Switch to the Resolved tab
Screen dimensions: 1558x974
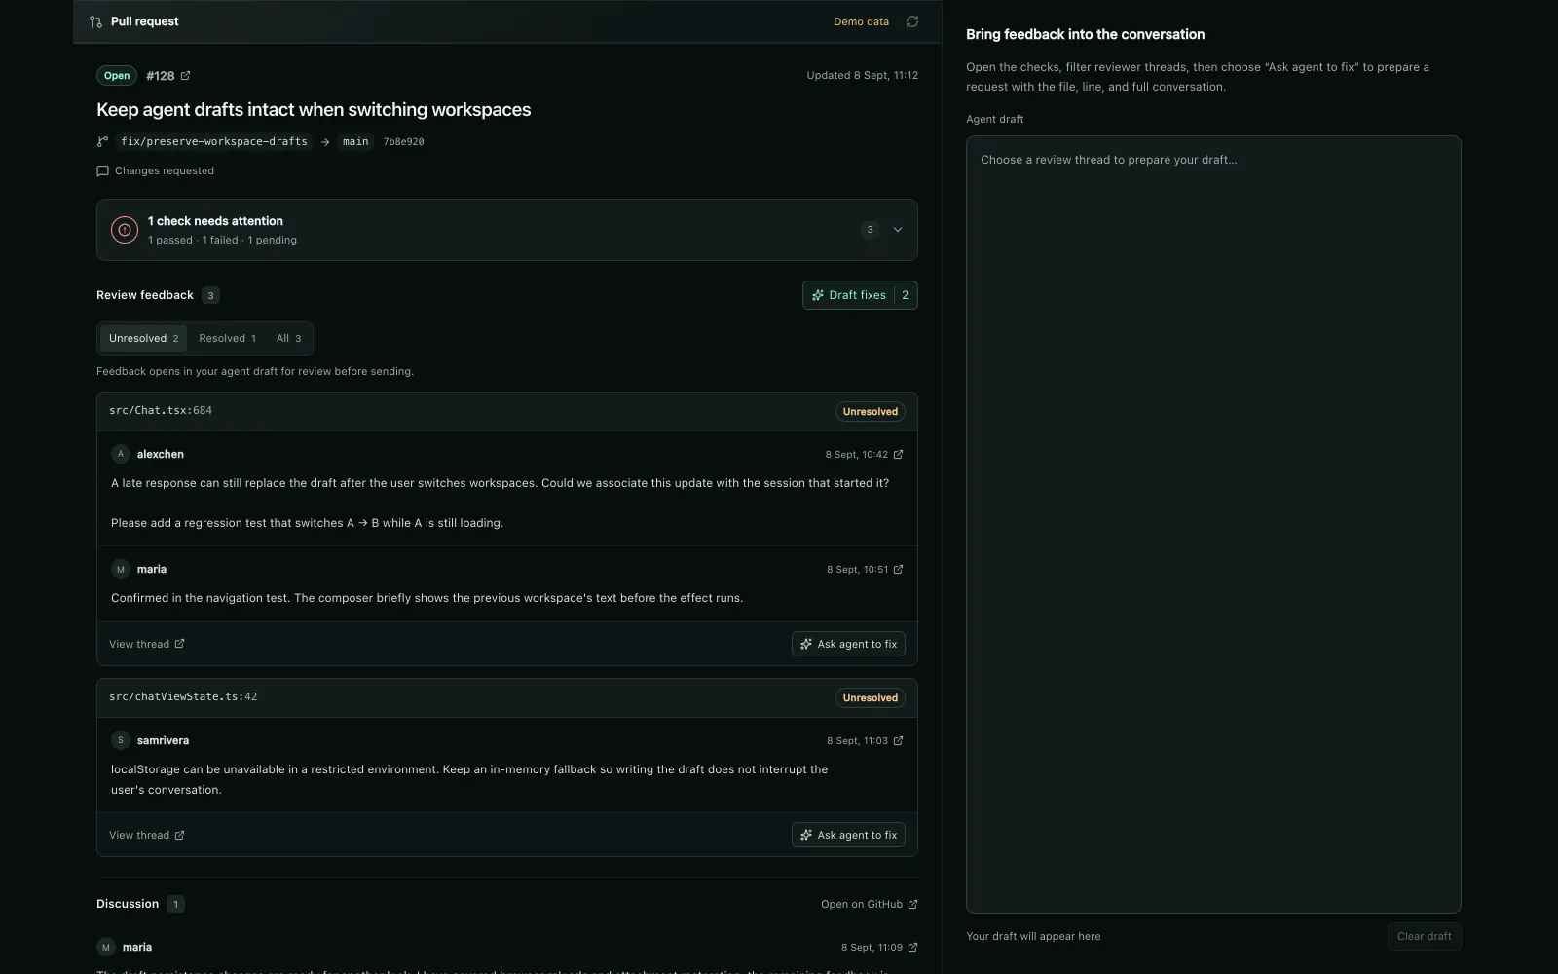[227, 338]
